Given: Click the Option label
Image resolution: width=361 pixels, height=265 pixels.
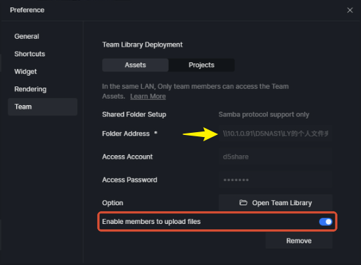Looking at the screenshot, I should click(113, 203).
